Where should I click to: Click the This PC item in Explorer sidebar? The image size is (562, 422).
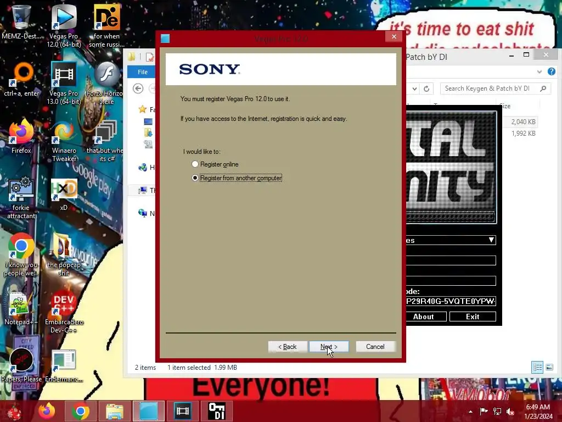pyautogui.click(x=147, y=190)
